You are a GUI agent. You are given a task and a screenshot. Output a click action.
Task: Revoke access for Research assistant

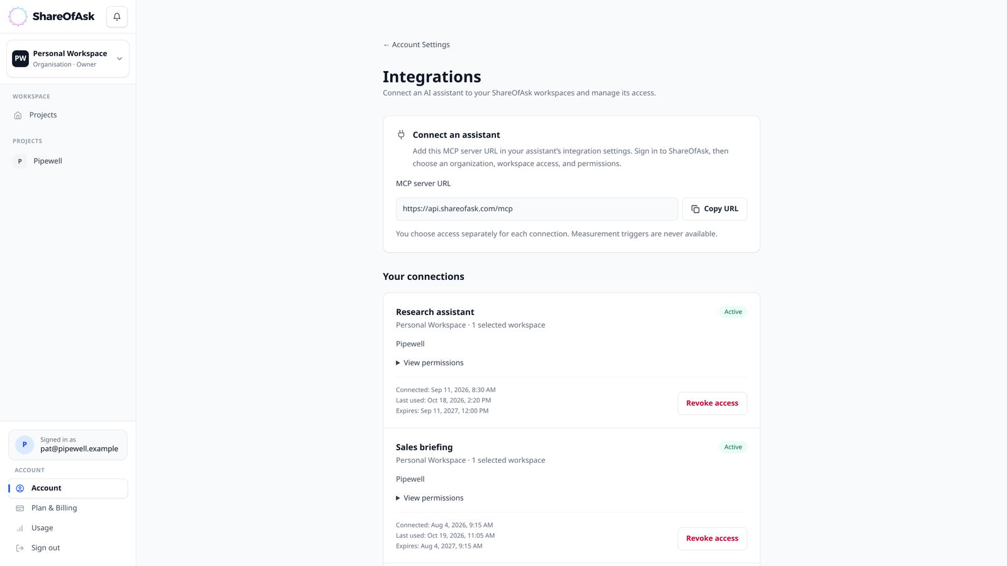point(712,403)
